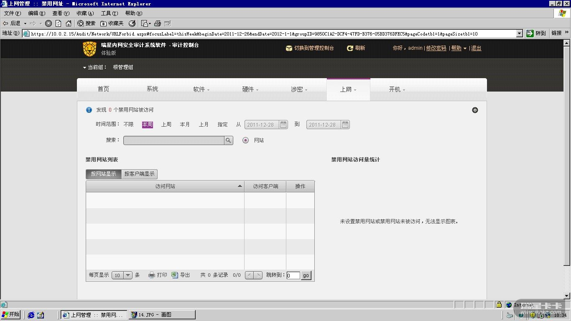Click the printer icon in IE toolbar

[x=158, y=23]
